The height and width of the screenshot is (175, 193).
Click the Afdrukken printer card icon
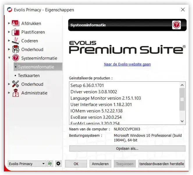click(15, 23)
